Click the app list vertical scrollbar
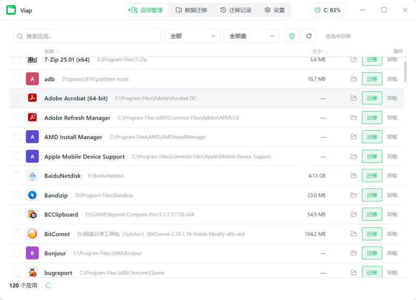 click(405, 72)
